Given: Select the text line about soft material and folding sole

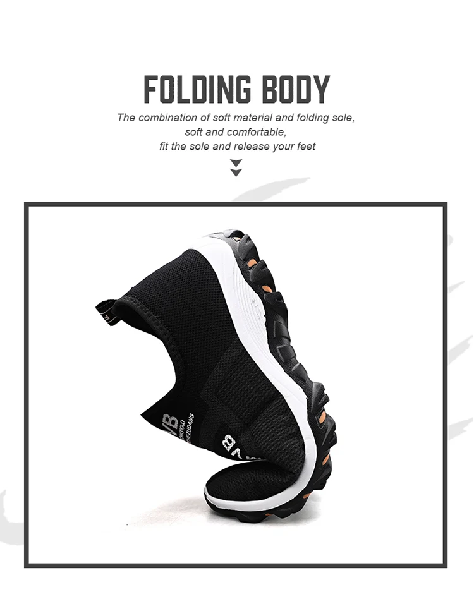Looking at the screenshot, I should coord(236,118).
